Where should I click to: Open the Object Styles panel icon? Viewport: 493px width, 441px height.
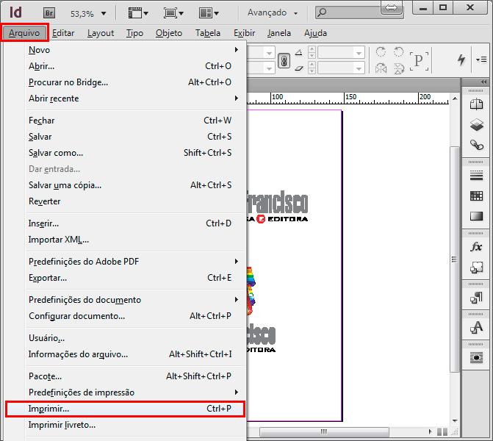coord(476,268)
